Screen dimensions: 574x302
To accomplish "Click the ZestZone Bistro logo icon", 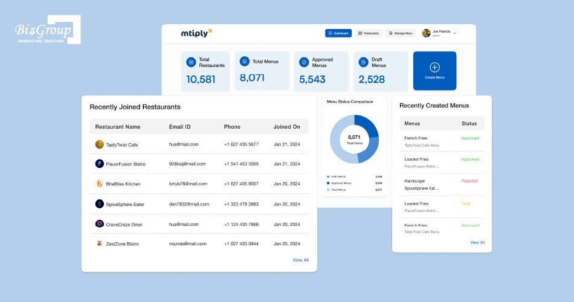I will 100,243.
